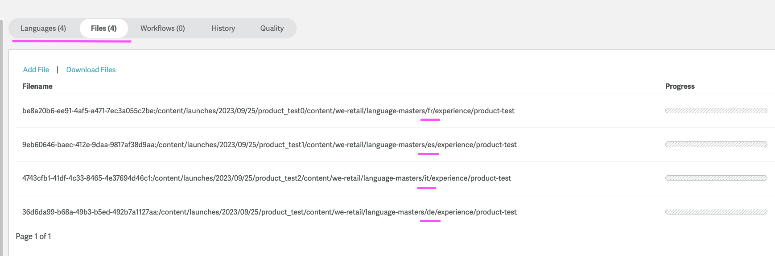The image size is (775, 256).
Task: Select the French (fr) product-test file row
Action: click(268, 111)
